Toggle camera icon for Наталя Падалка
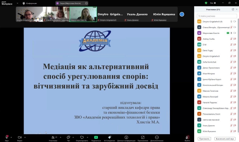 point(235,102)
